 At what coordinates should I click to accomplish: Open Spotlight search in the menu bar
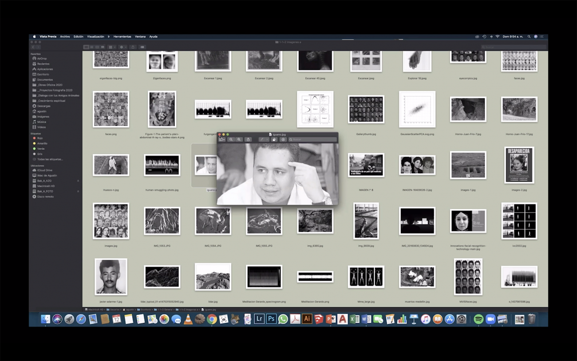click(x=529, y=37)
